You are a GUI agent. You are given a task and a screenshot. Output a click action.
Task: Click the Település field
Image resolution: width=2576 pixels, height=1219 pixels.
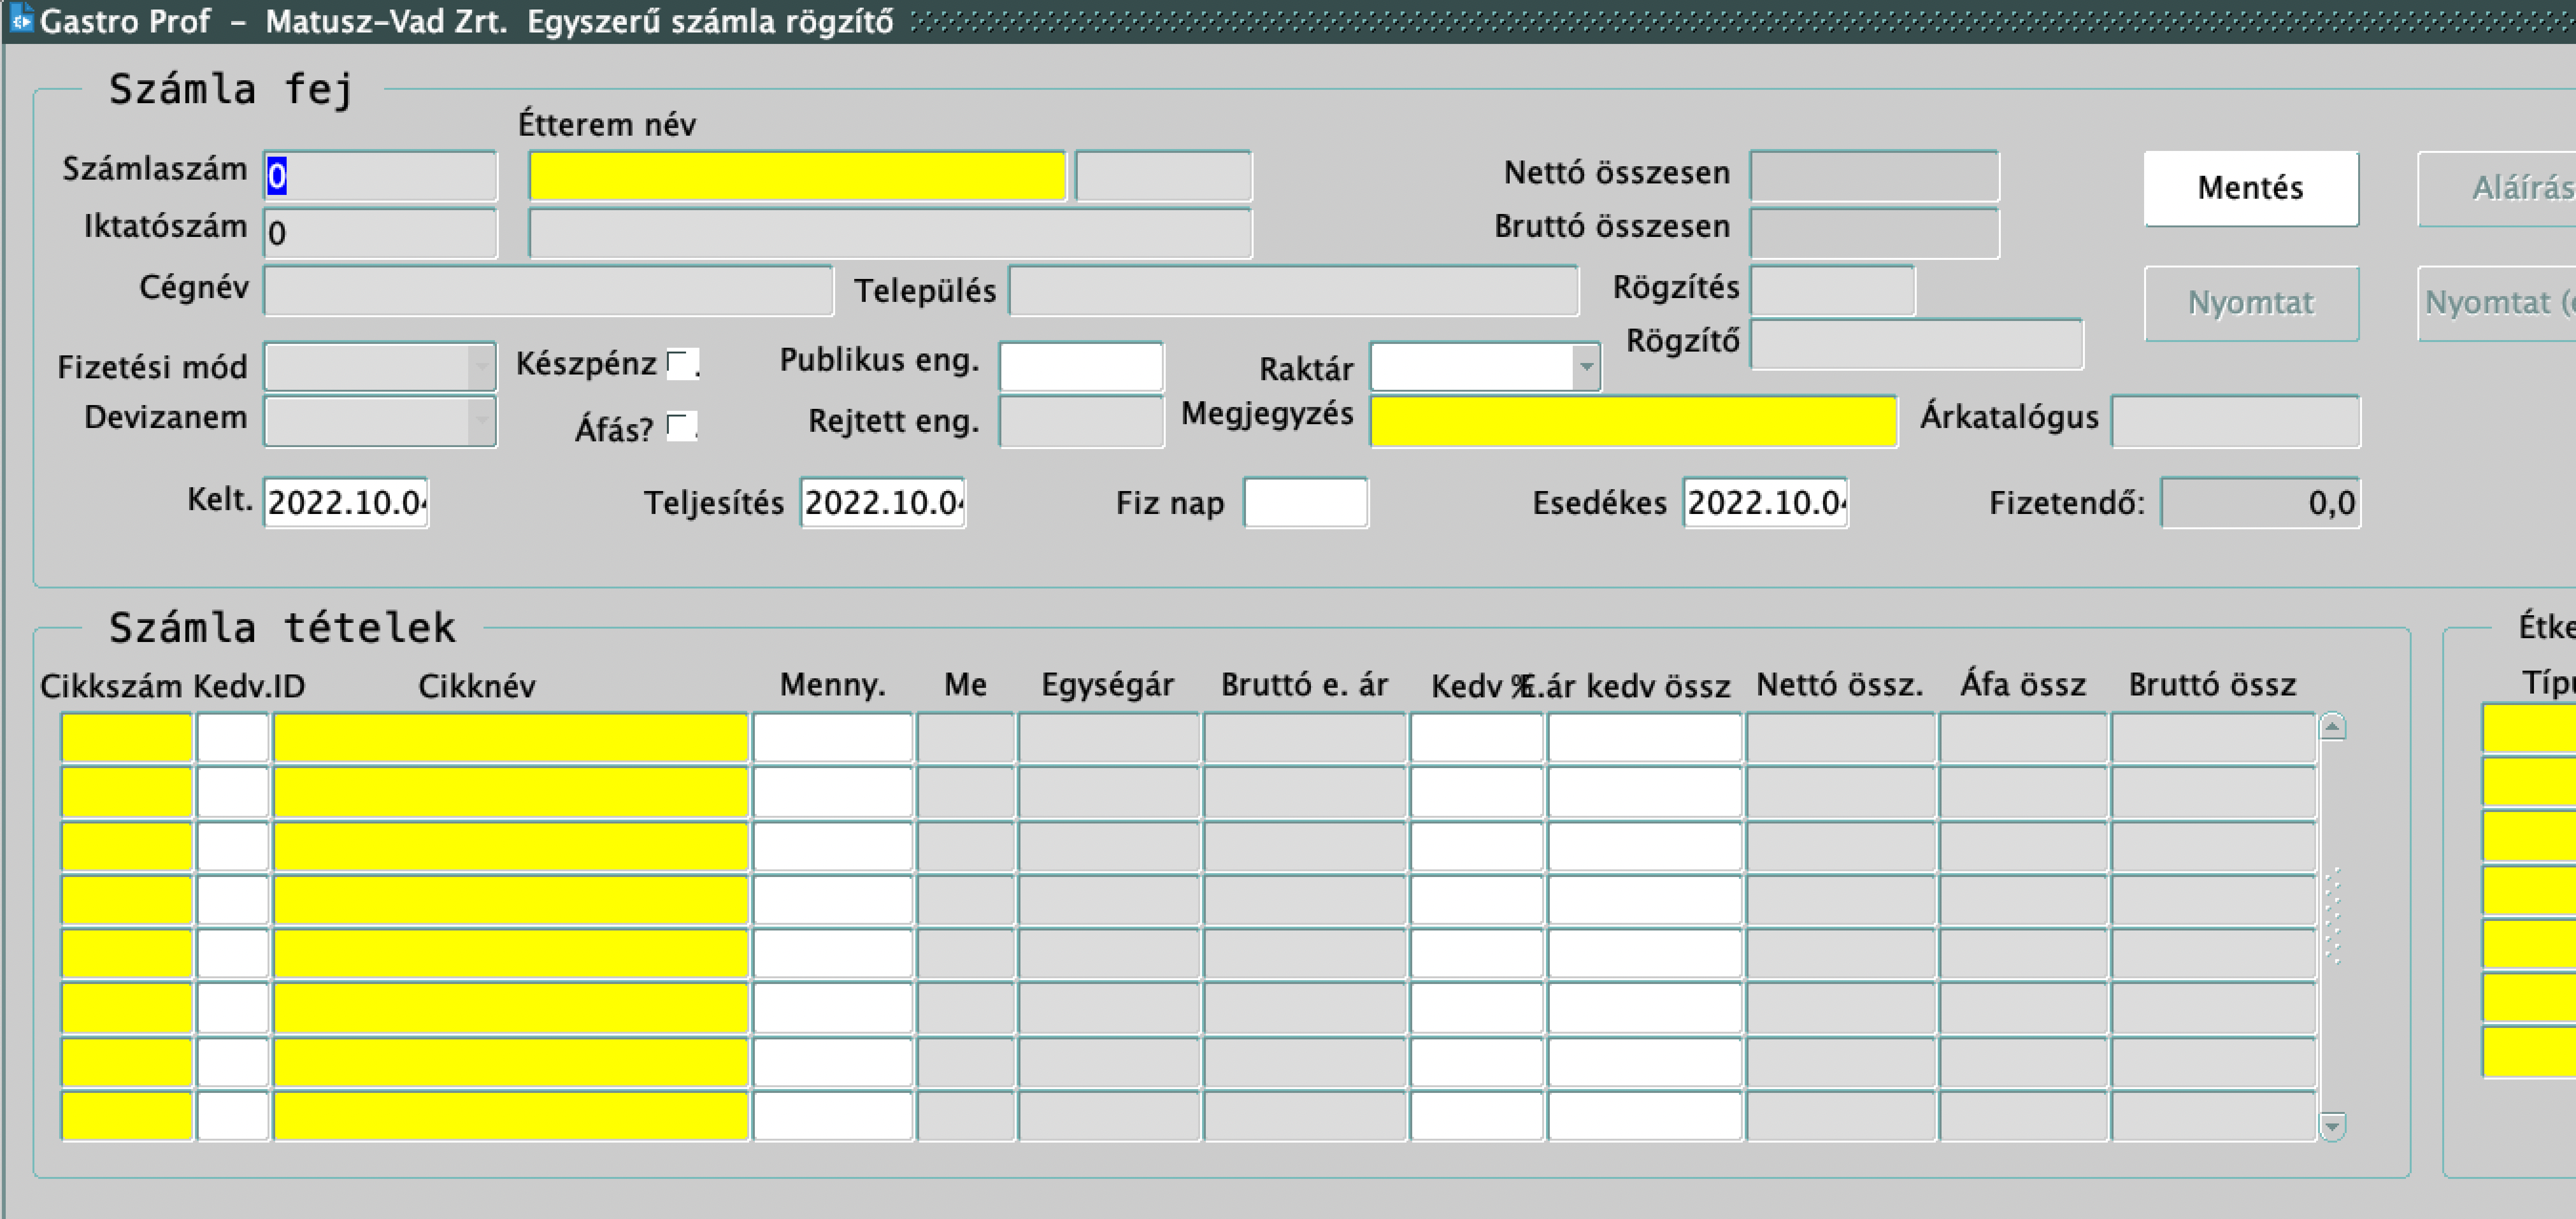(1294, 290)
